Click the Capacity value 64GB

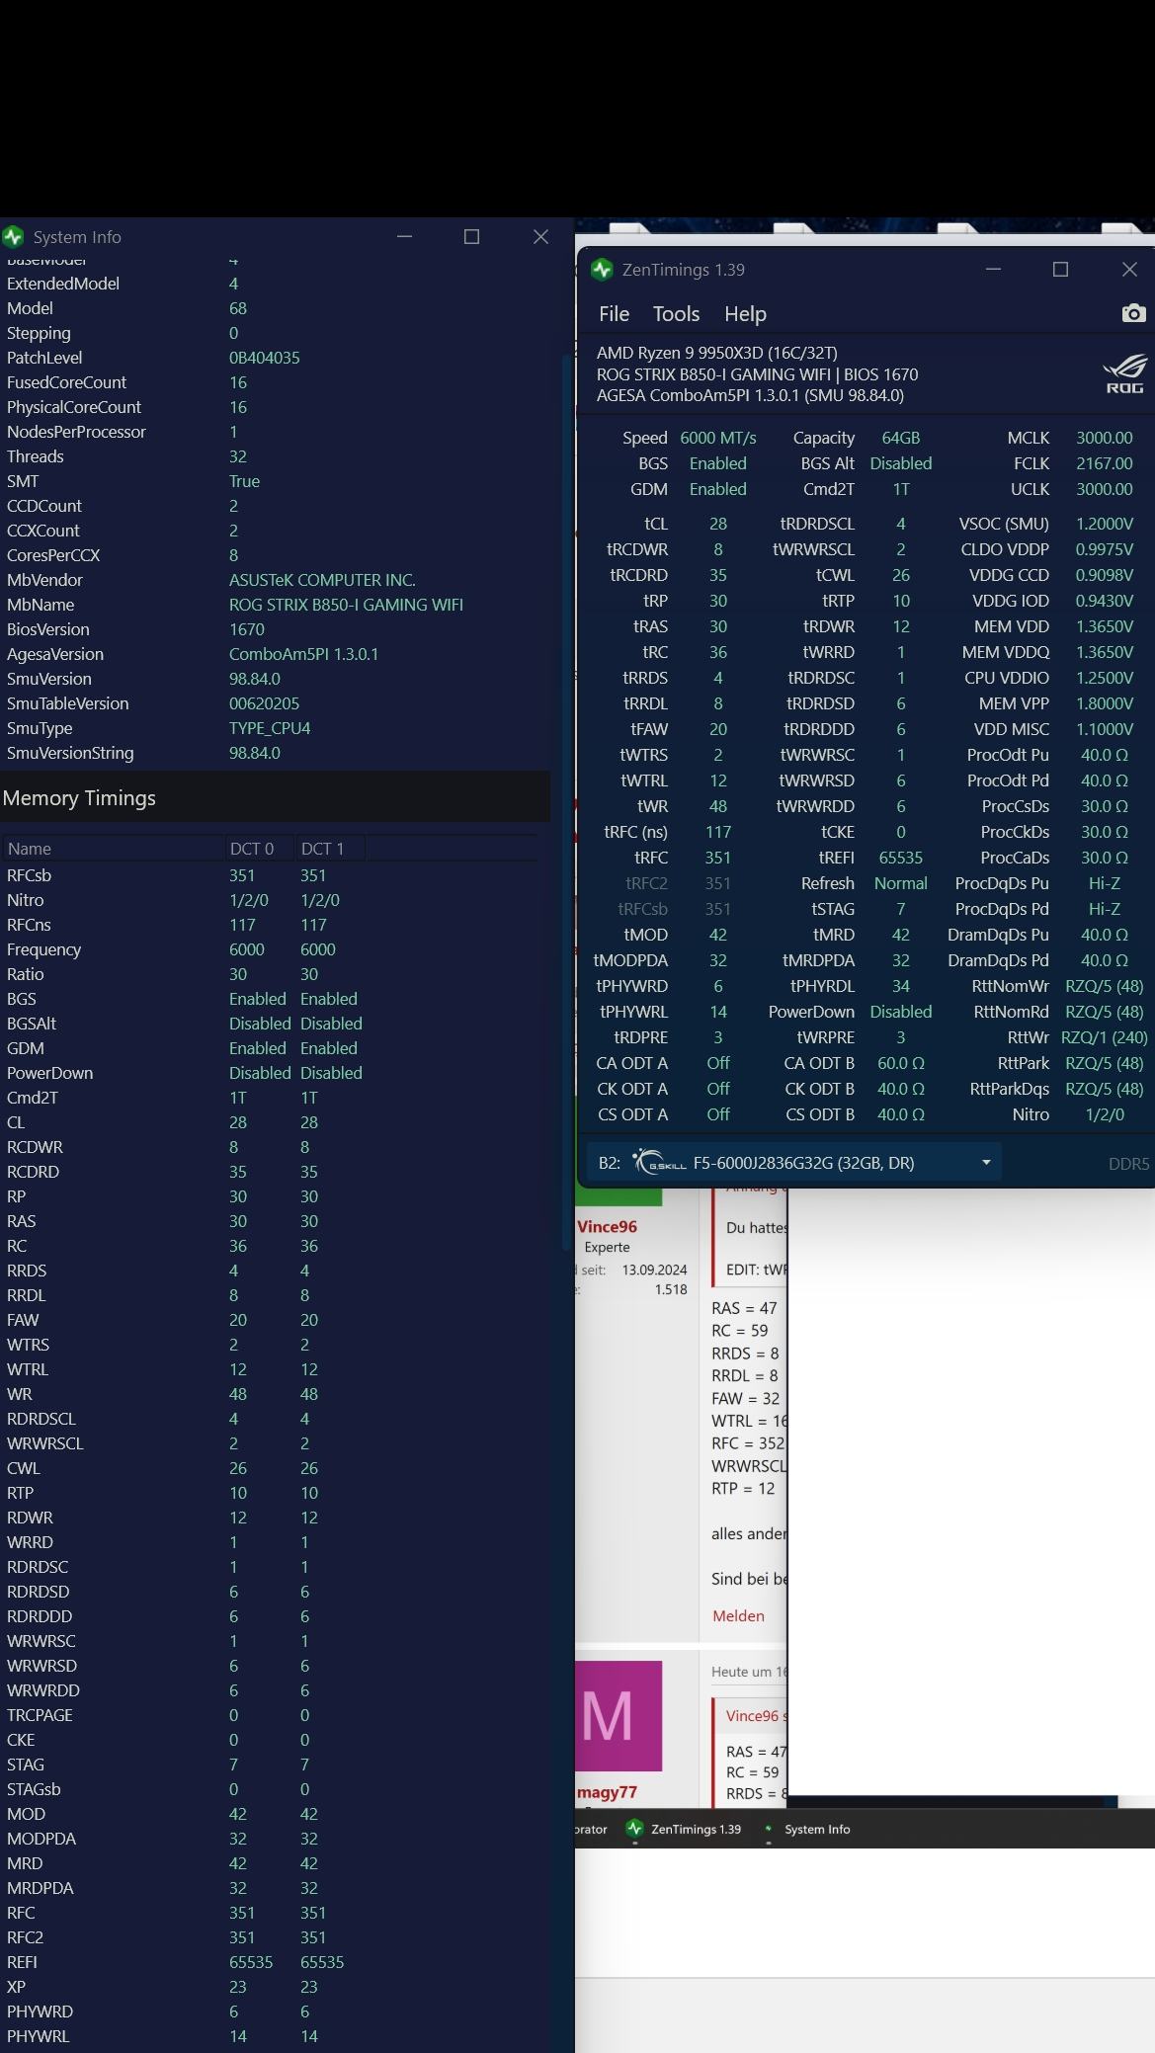pyautogui.click(x=900, y=438)
